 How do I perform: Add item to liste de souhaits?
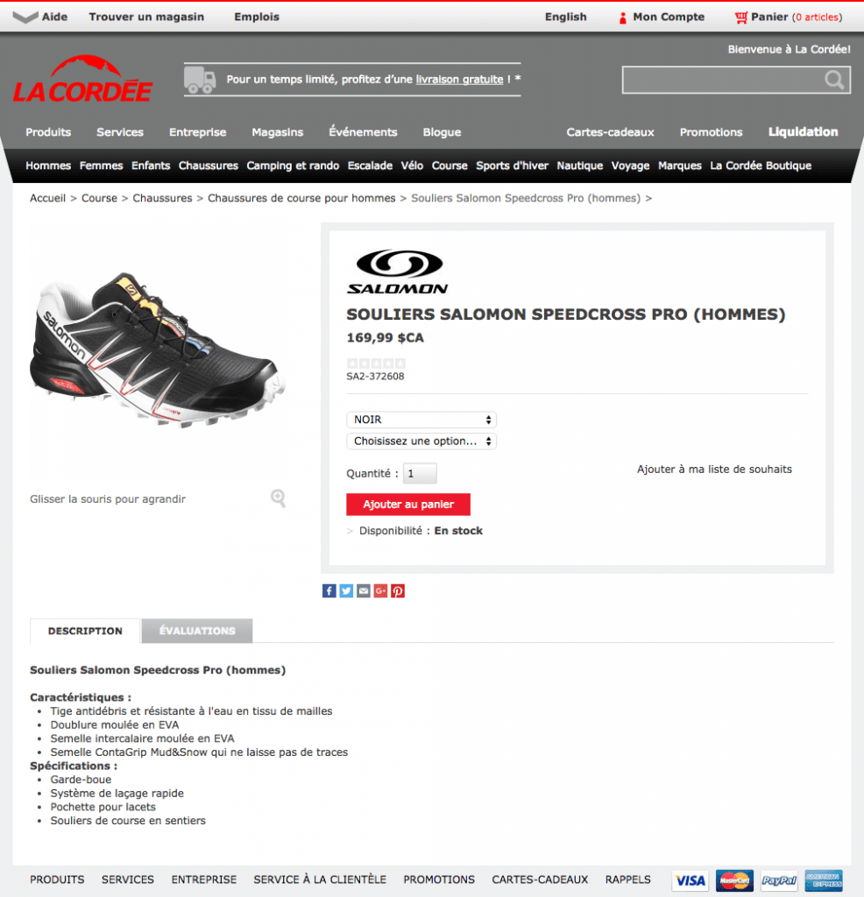point(714,470)
